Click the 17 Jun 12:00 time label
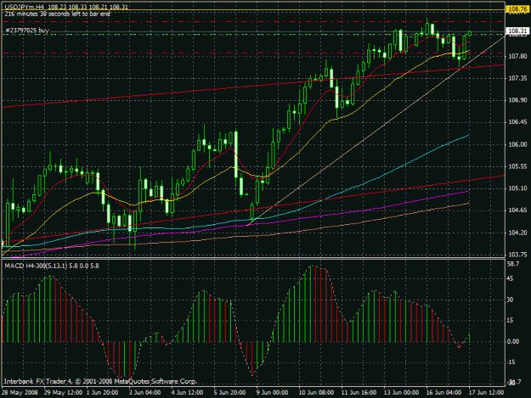Viewport: 531px width, 398px height. click(x=486, y=393)
